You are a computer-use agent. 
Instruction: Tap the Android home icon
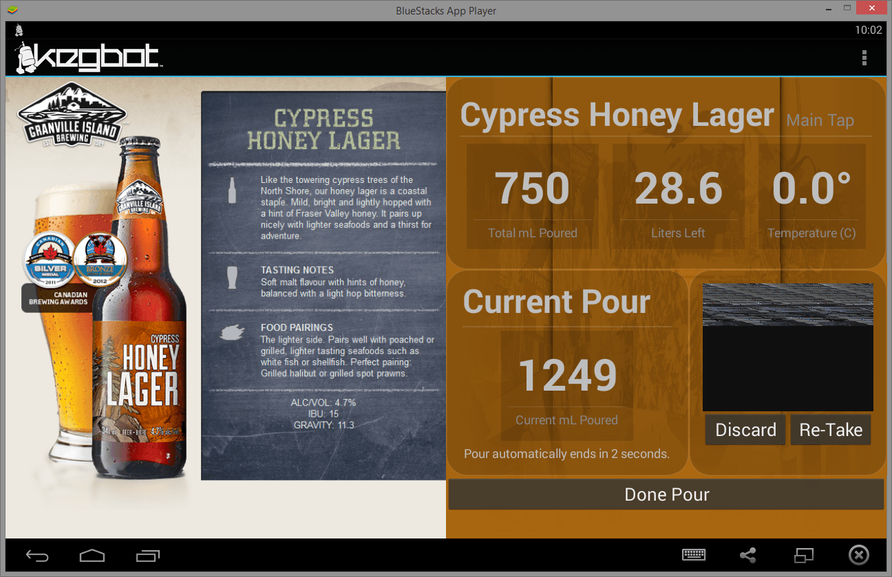92,555
